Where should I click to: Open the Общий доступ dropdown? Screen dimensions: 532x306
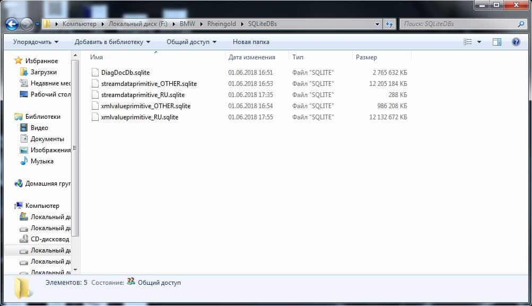tap(191, 42)
